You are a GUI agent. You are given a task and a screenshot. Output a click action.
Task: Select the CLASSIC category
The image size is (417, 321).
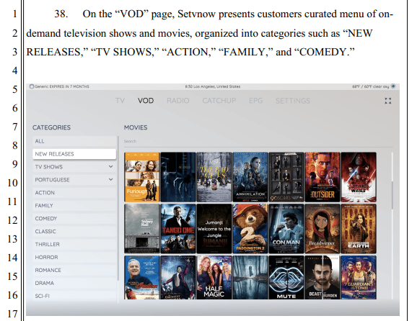pos(74,232)
